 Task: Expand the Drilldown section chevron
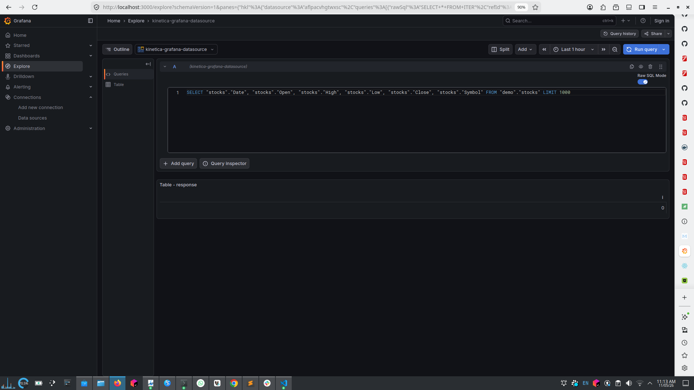pos(91,77)
